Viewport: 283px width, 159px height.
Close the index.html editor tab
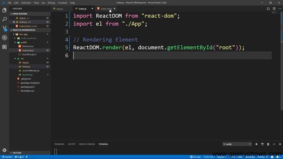tap(115, 9)
